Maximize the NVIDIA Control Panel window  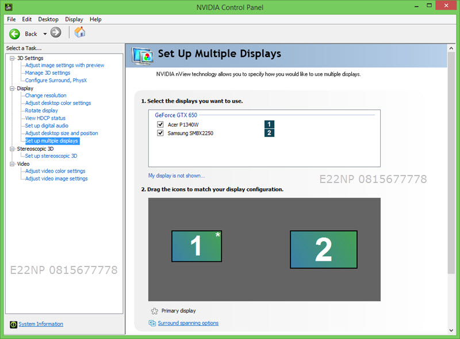pos(429,6)
